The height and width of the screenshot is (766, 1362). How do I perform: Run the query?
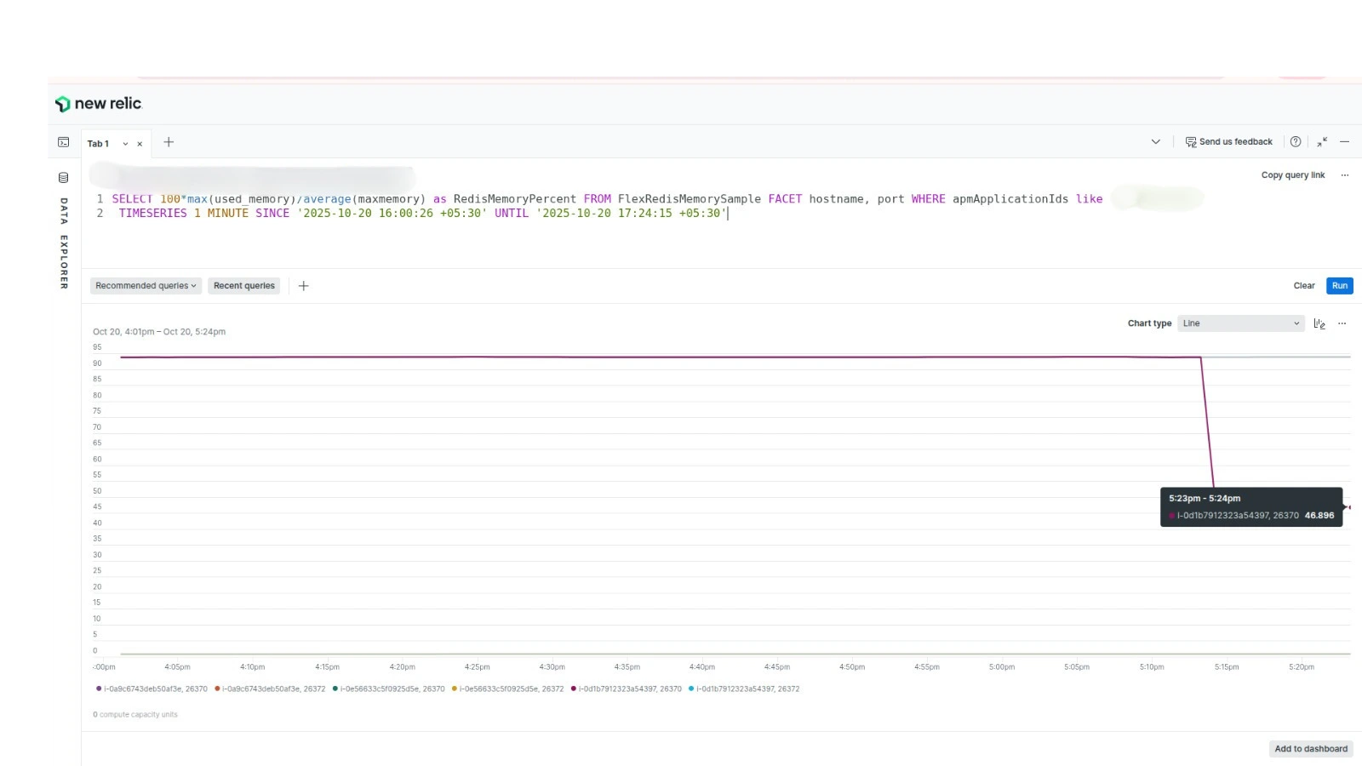[x=1340, y=286]
